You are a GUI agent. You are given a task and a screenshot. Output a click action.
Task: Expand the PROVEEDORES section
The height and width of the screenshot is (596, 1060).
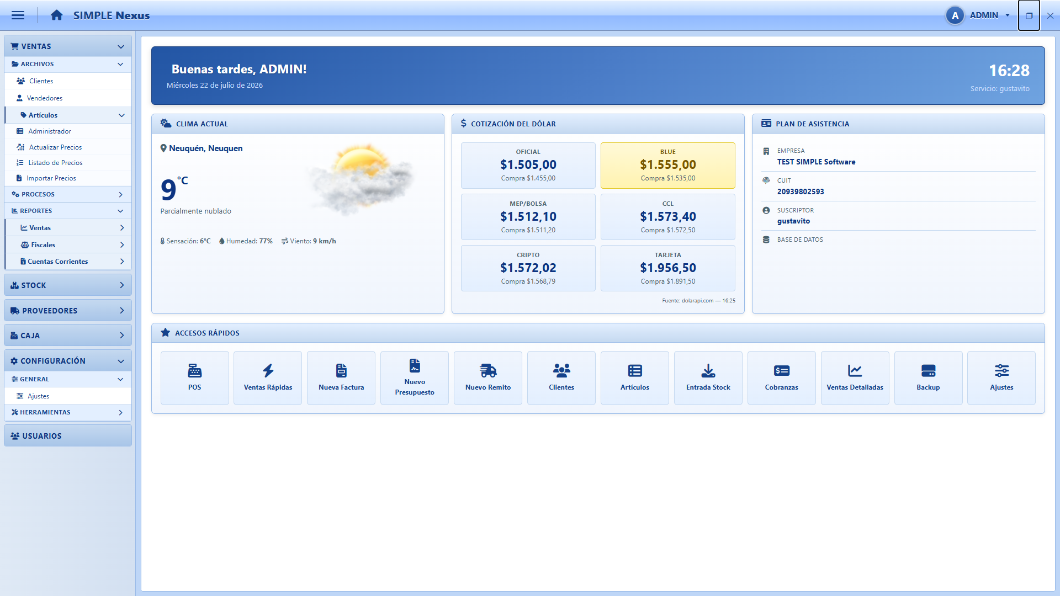coord(68,311)
